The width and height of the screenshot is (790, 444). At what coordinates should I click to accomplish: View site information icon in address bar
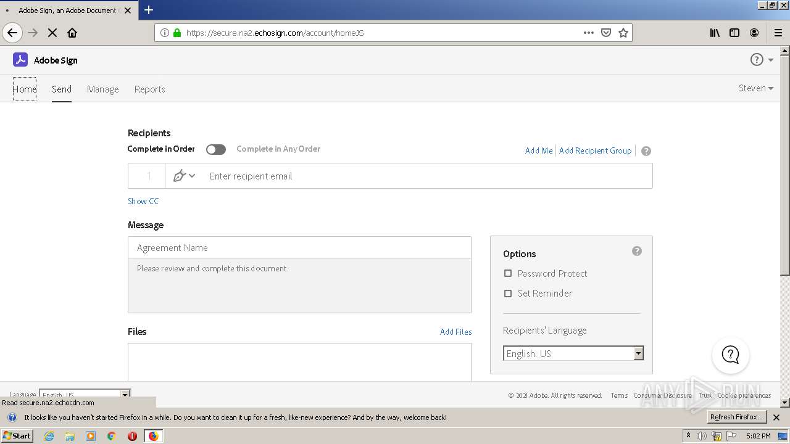click(164, 33)
